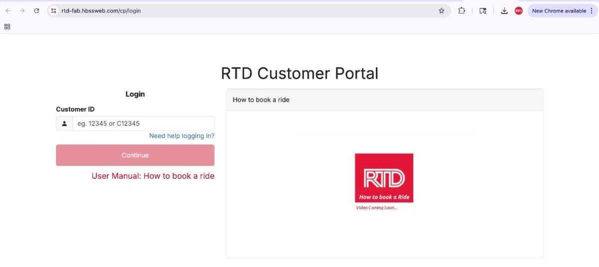Open the tab search icon in toolbar
This screenshot has width=599, height=267.
click(483, 10)
